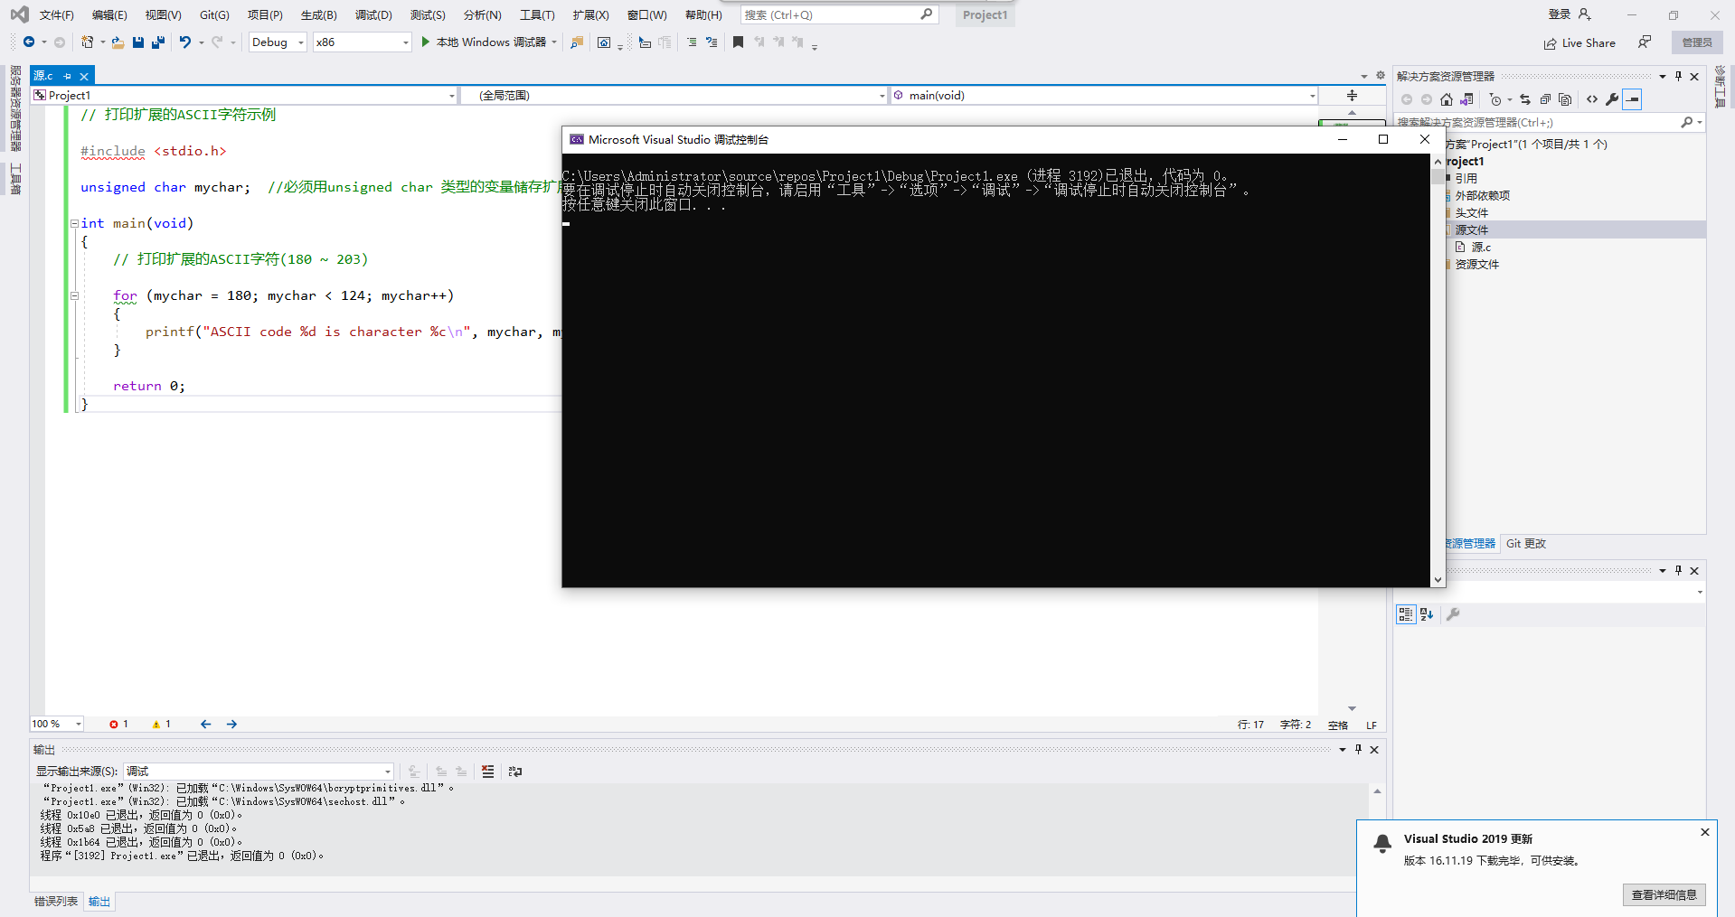Click the bookmark toggle icon in the toolbar
The width and height of the screenshot is (1735, 917).
click(738, 42)
